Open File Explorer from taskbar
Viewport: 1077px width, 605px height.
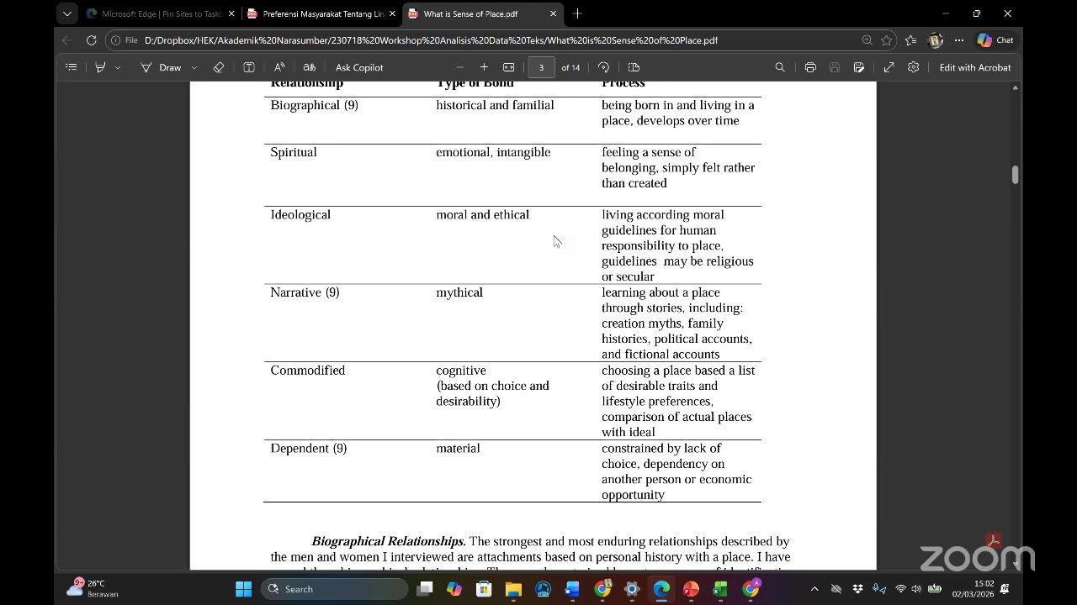click(513, 589)
